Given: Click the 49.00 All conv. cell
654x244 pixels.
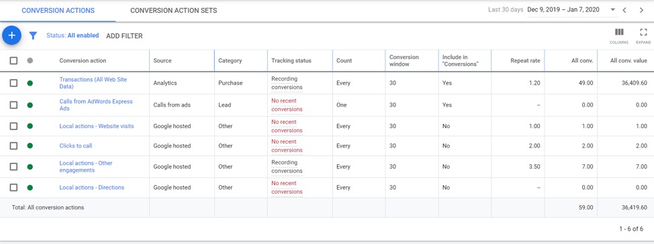Looking at the screenshot, I should pos(586,83).
